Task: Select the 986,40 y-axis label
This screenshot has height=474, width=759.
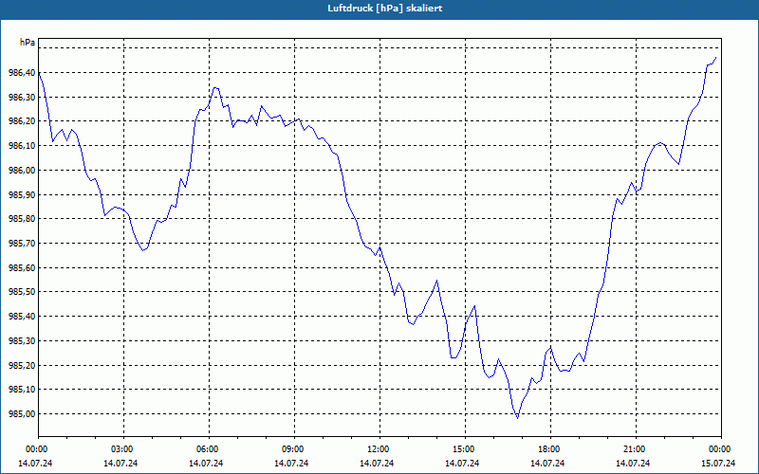Action: coord(22,73)
